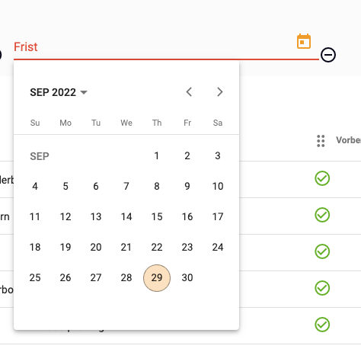The width and height of the screenshot is (361, 352).
Task: Choose date 10 on Saturday column
Action: click(218, 187)
